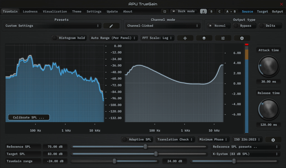Click the Attack time knob
The image size is (286, 168).
(268, 66)
